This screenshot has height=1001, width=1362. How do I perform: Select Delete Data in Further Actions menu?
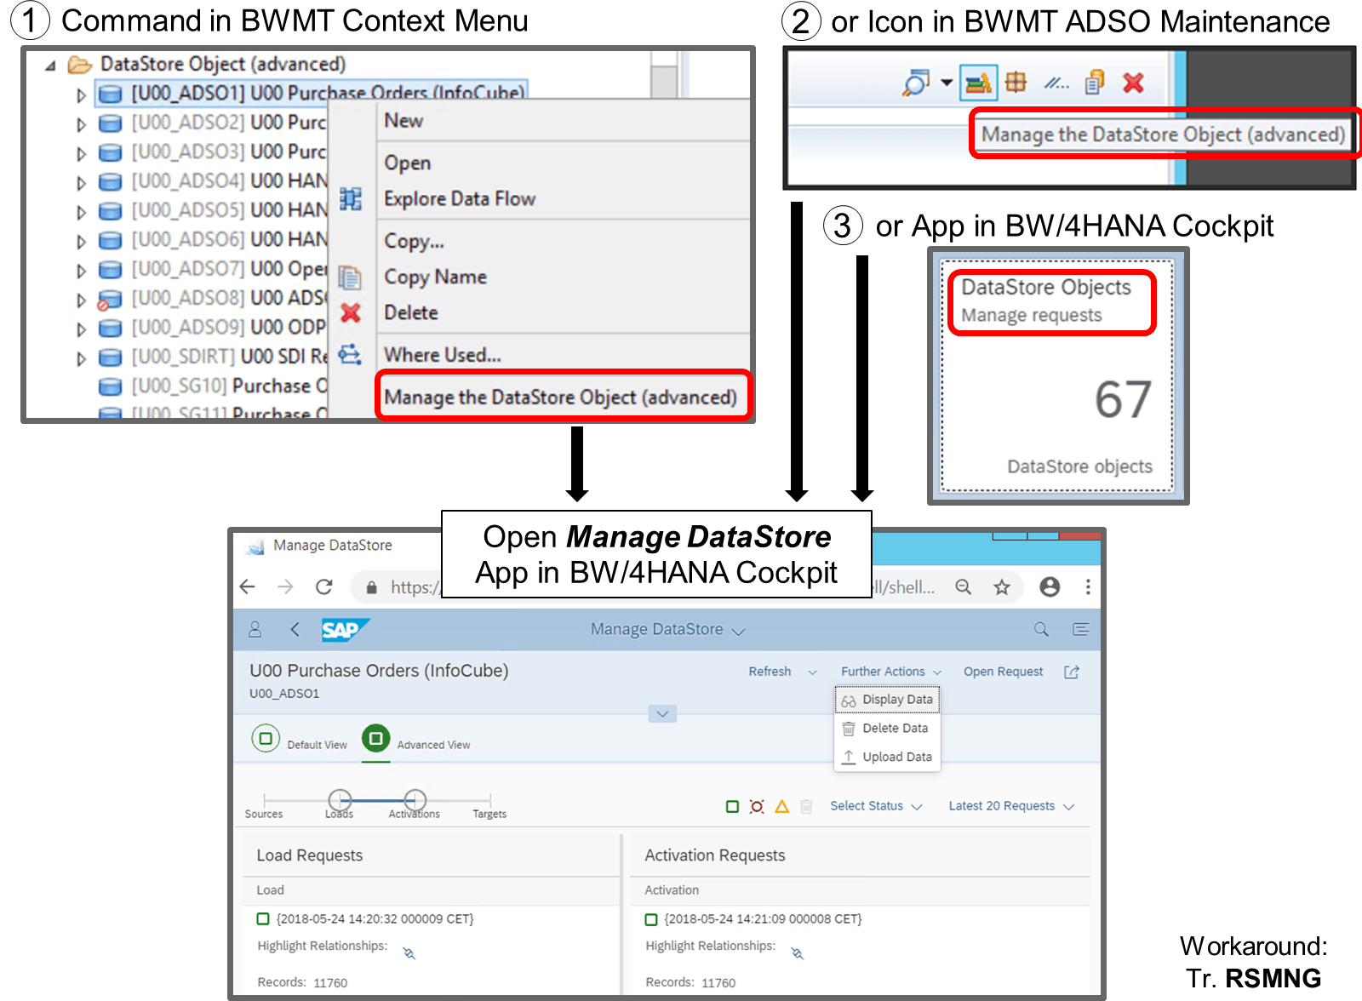click(887, 729)
